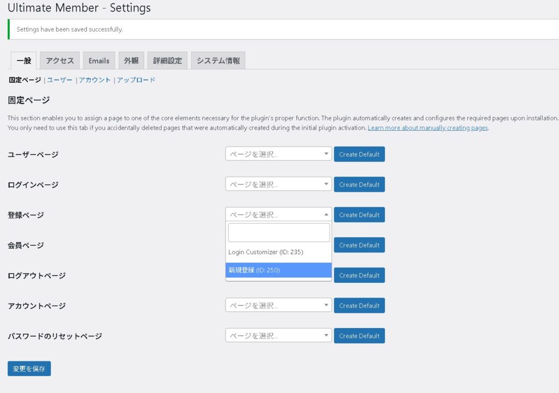
Task: Open the Emails settings tab
Action: (99, 61)
